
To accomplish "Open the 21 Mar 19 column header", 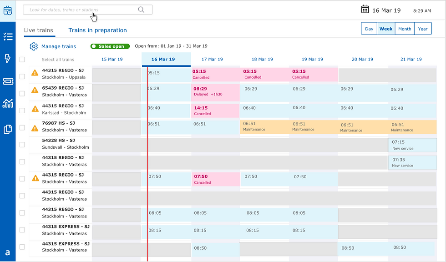I will 411,60.
